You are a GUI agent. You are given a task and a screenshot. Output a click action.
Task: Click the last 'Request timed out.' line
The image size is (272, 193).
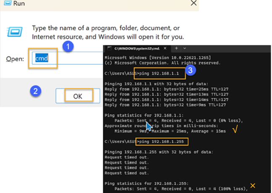(127, 173)
